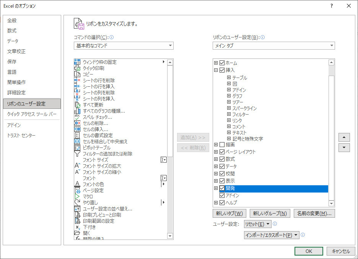Choose the セルの書式設定 icon
Image resolution: width=358 pixels, height=259 pixels.
coord(77,135)
